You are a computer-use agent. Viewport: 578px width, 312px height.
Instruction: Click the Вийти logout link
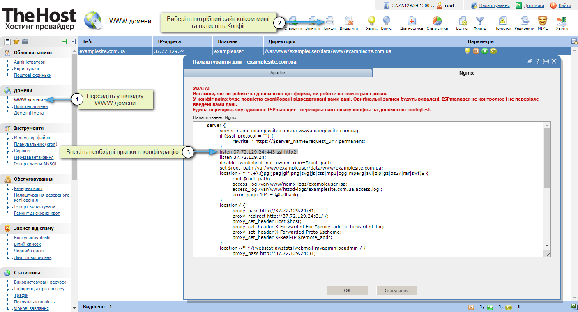[x=564, y=5]
